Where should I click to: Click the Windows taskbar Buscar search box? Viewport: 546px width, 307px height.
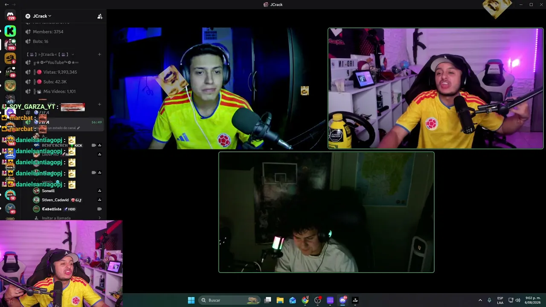[230, 300]
